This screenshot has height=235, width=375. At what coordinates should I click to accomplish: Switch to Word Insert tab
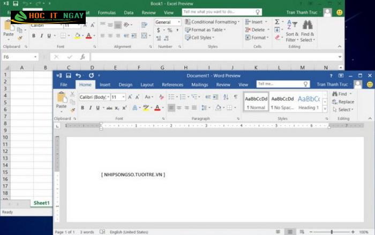click(105, 84)
